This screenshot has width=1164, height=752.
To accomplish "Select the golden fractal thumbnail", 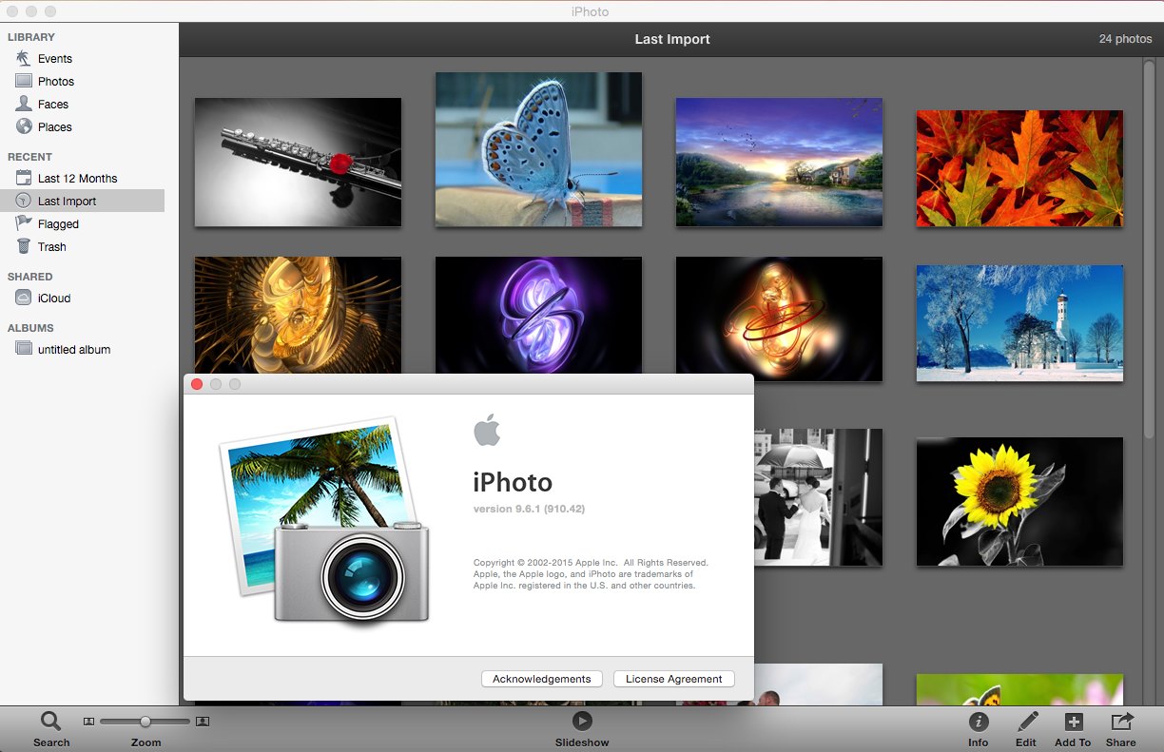I will (298, 315).
